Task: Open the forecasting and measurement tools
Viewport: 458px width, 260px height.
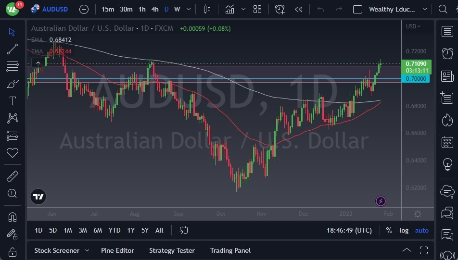Action: click(13, 136)
